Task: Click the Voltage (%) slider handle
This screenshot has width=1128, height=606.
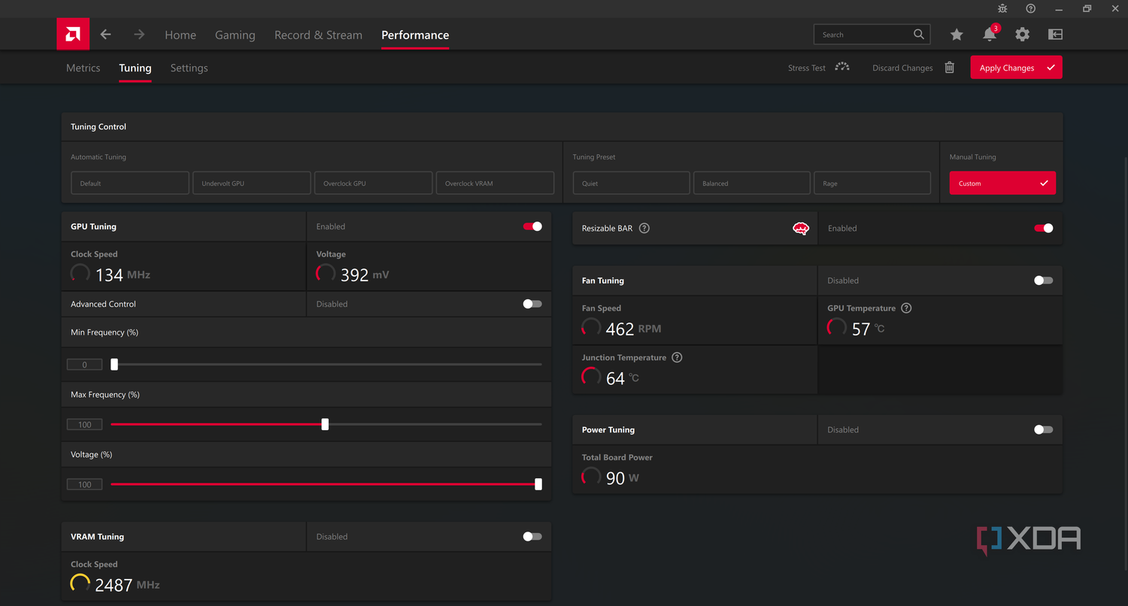Action: click(x=538, y=484)
